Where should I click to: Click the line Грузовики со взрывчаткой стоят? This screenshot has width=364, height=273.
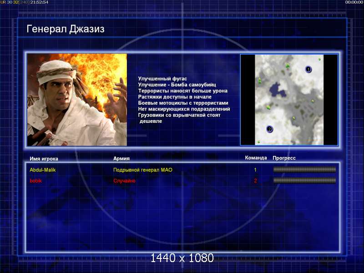[x=179, y=115]
